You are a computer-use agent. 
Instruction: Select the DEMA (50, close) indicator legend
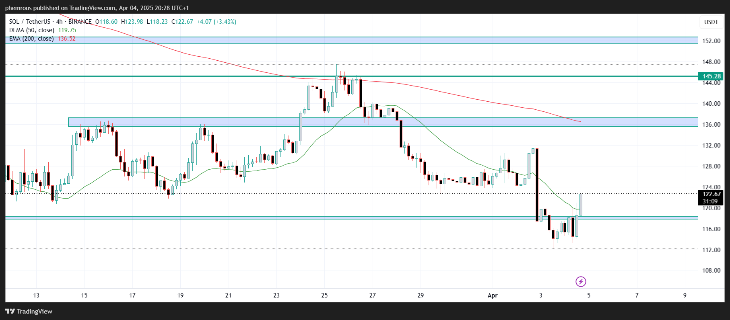[32, 30]
